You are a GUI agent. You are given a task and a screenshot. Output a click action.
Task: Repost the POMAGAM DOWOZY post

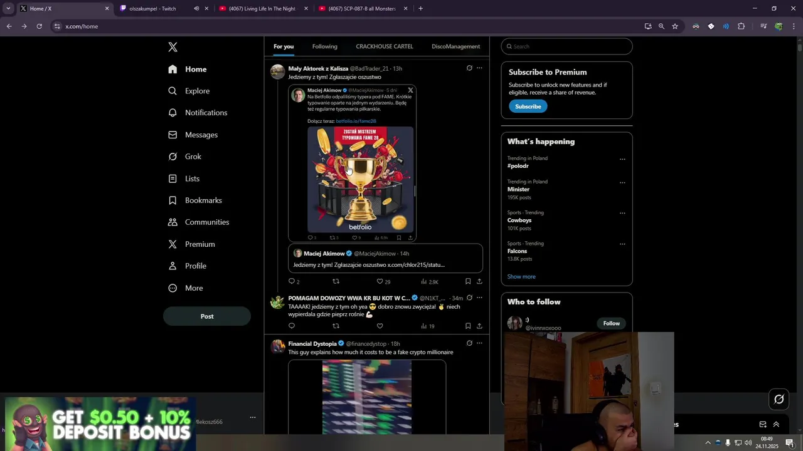pos(336,326)
